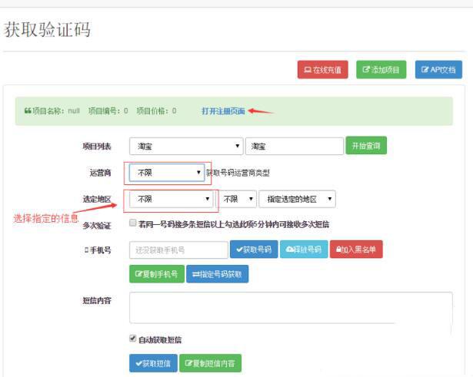Screen dimensions: 473x377
Task: Tick the 多次验证 multiple SMS checkbox
Action: click(133, 223)
